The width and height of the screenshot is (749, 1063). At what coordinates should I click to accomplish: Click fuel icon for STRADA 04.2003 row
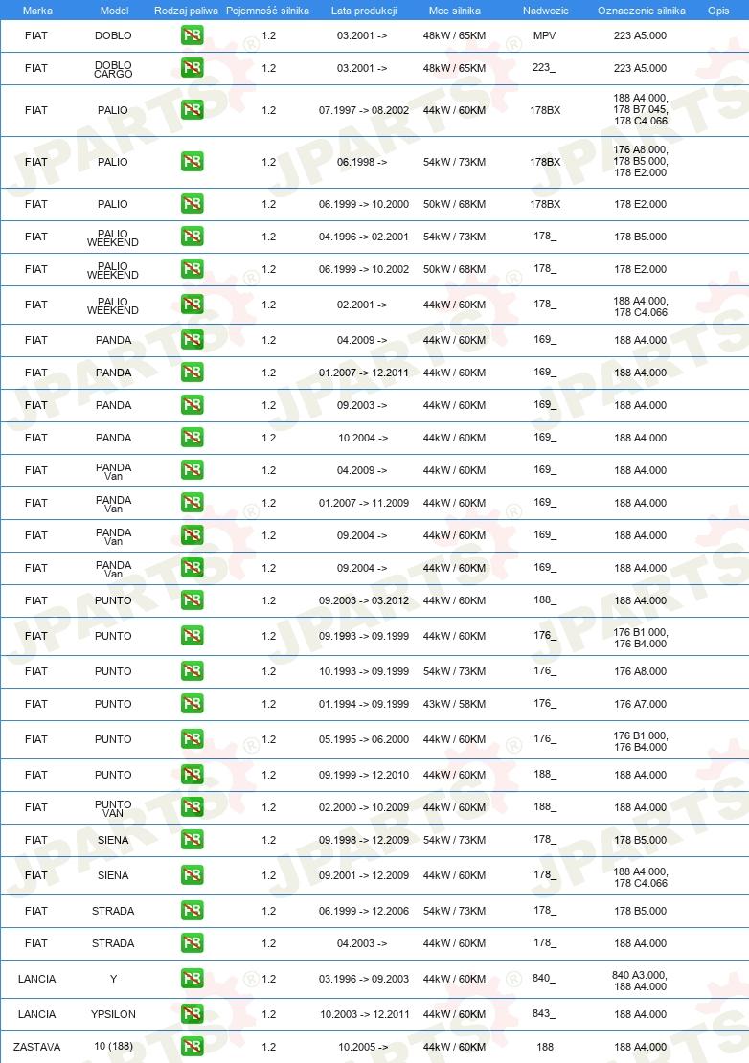click(x=193, y=943)
